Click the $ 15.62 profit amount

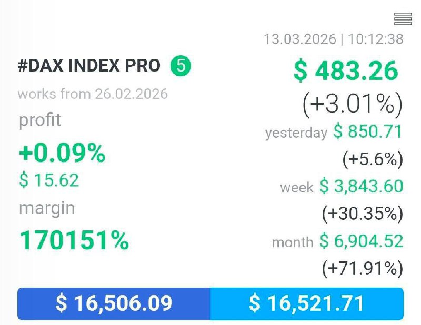point(49,180)
